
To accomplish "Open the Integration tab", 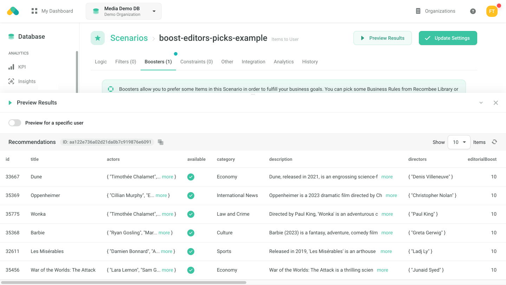I will 253,62.
